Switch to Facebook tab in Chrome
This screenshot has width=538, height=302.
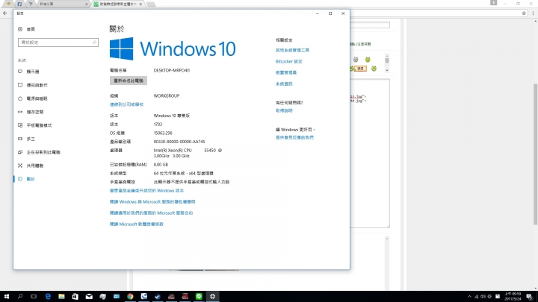click(19, 4)
